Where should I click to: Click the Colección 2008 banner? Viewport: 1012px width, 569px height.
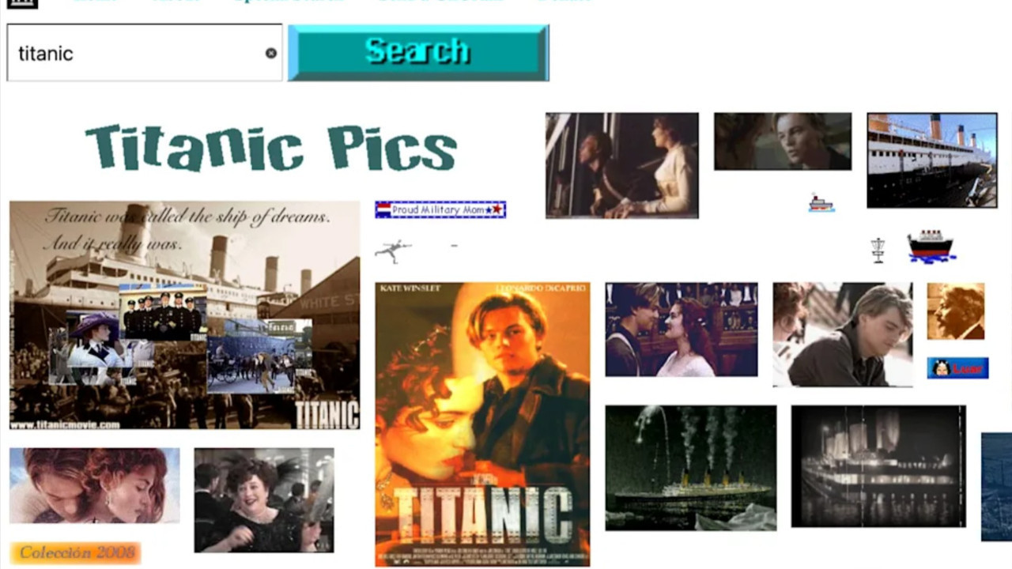tap(75, 552)
